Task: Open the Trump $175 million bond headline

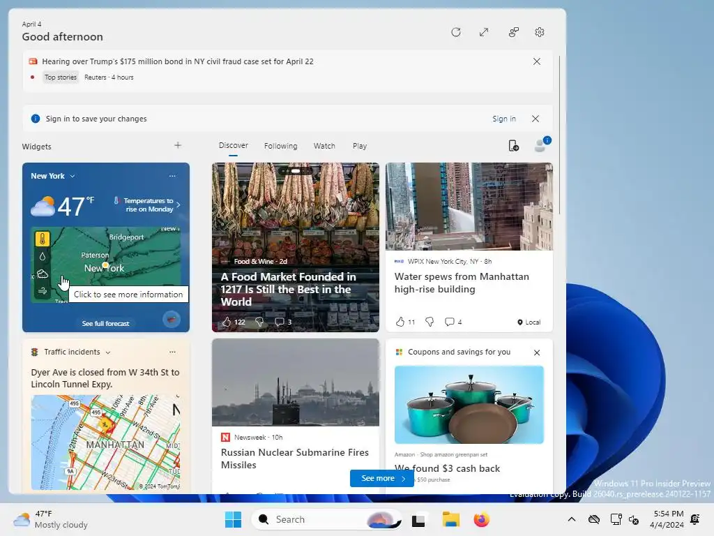Action: pos(178,61)
